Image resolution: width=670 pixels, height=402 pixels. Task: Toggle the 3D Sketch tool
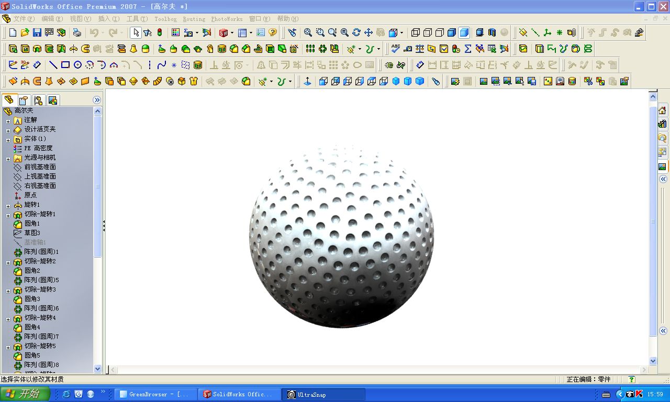[x=25, y=65]
